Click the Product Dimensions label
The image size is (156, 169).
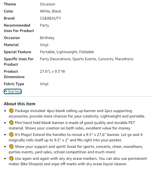coord(14,74)
